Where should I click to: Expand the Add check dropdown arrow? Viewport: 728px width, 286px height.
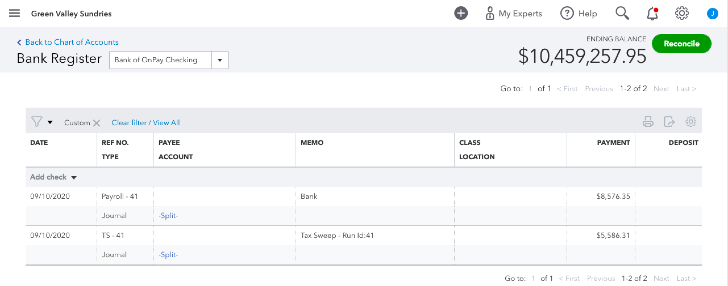74,178
